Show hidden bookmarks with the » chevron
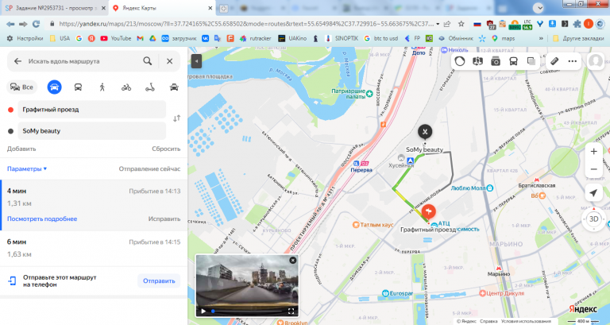Screen dimensions: 610x325 click(541, 38)
